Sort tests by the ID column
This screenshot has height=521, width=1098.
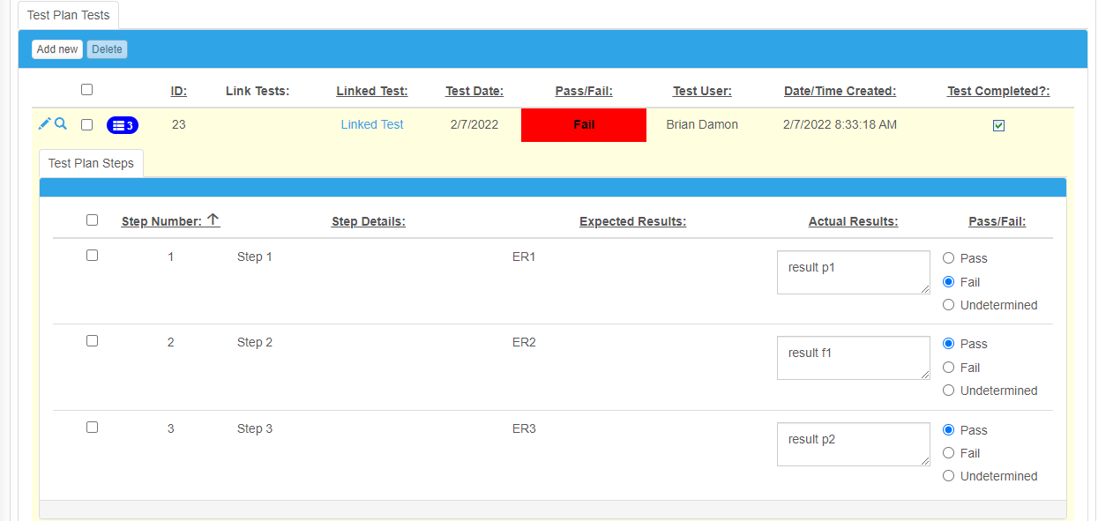pyautogui.click(x=178, y=90)
